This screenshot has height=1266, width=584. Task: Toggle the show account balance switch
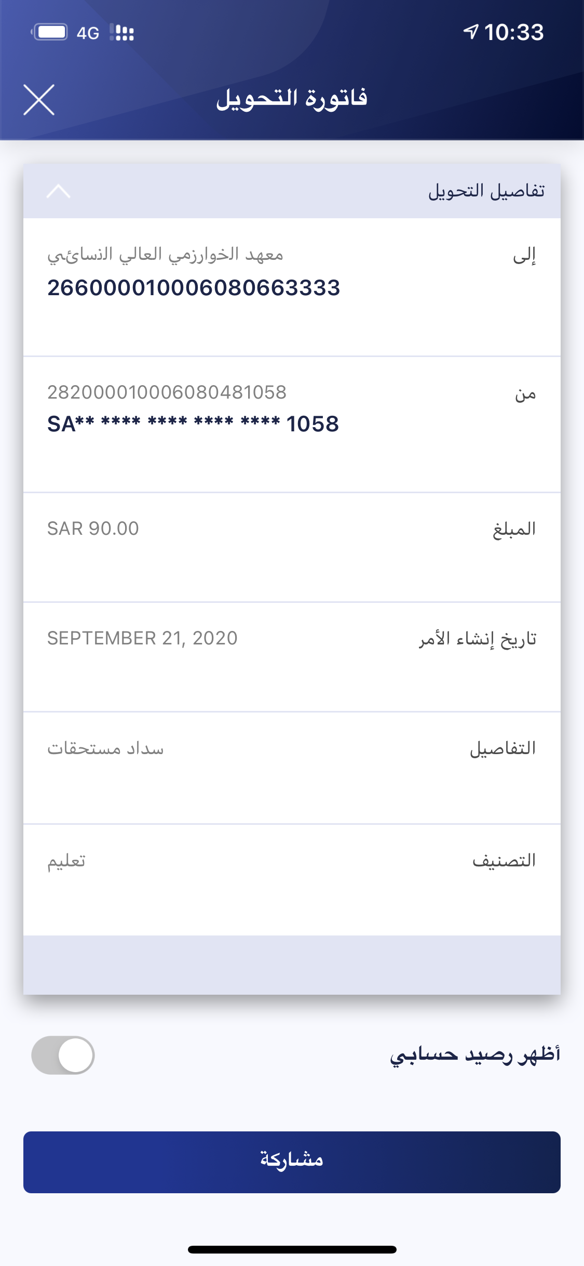pos(63,1055)
